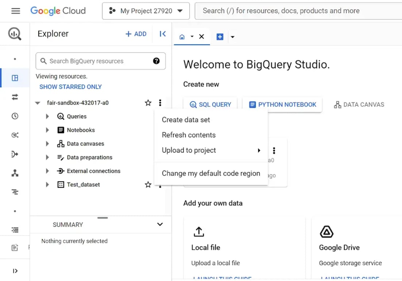402x281 pixels.
Task: Add a new tab with plus icon
Action: click(x=220, y=37)
